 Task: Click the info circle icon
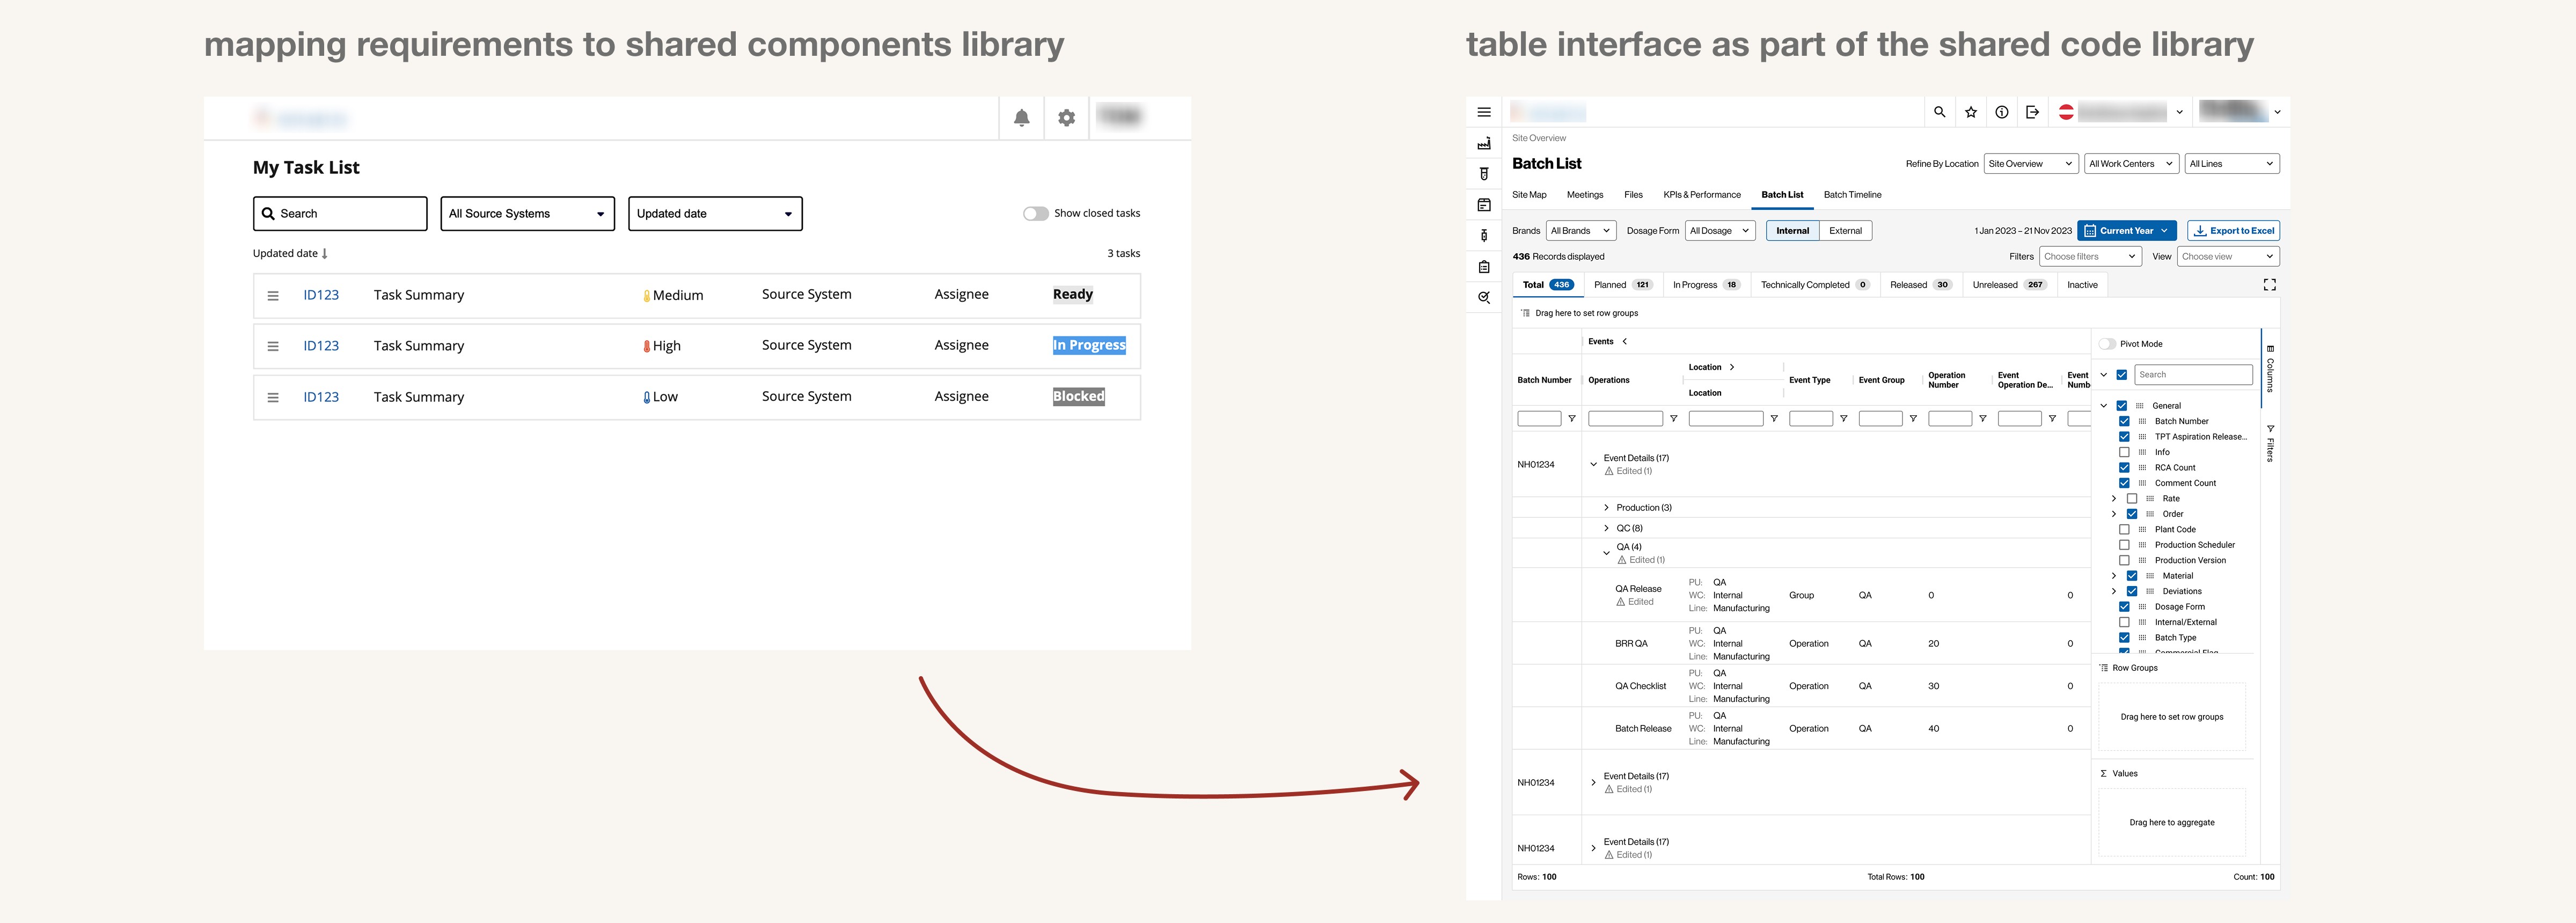[2001, 112]
